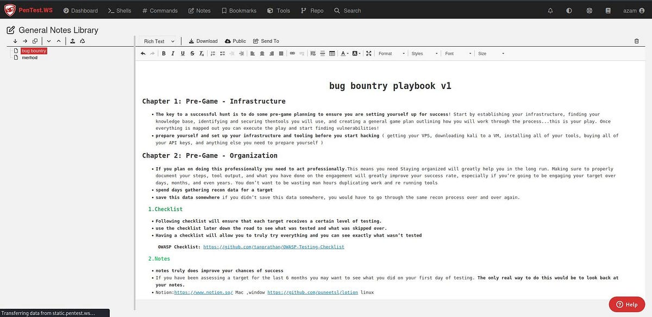The width and height of the screenshot is (652, 317).
Task: Toggle the bulleted list formatting
Action: pyautogui.click(x=222, y=53)
